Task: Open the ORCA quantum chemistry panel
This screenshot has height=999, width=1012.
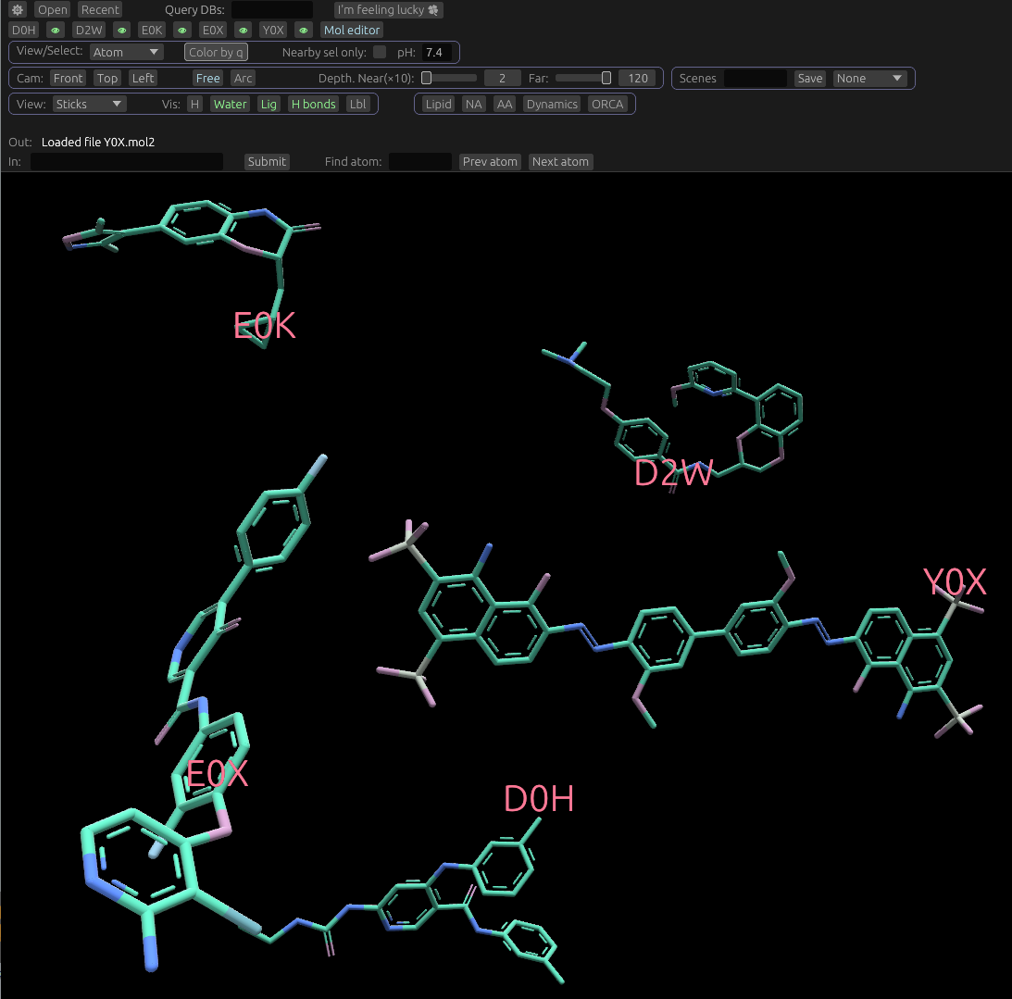Action: (608, 104)
